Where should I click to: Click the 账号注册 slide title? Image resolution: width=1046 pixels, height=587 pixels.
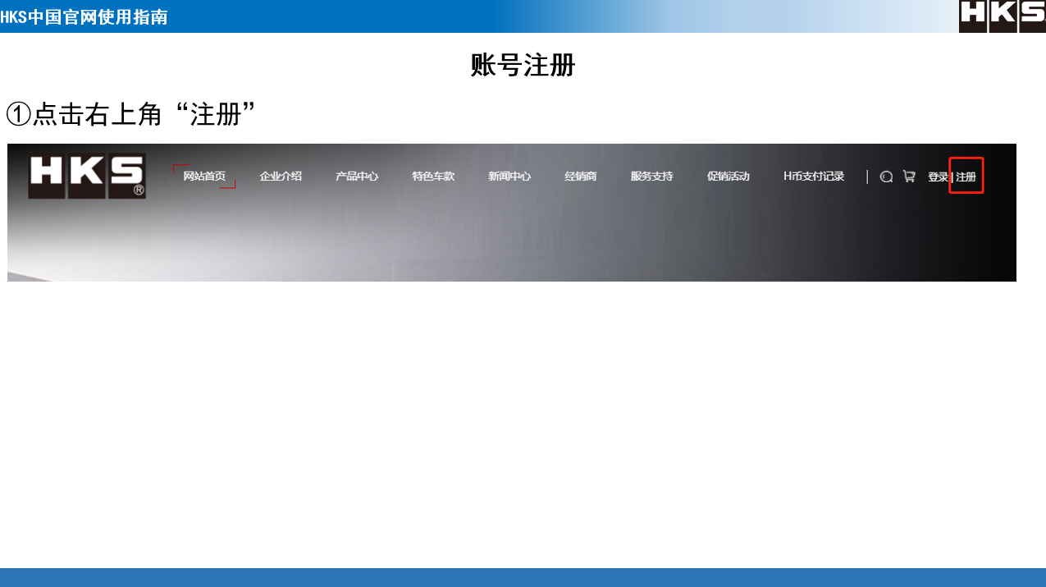(523, 65)
